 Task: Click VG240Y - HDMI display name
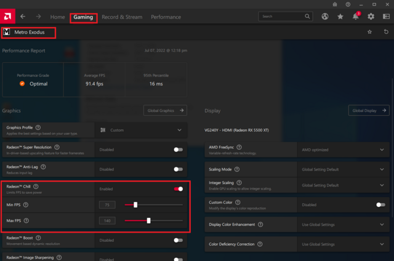pos(236,130)
